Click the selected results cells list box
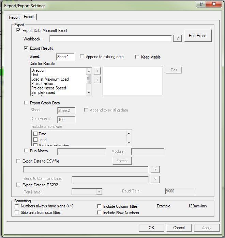This screenshot has height=238, width=225. tap(133, 81)
